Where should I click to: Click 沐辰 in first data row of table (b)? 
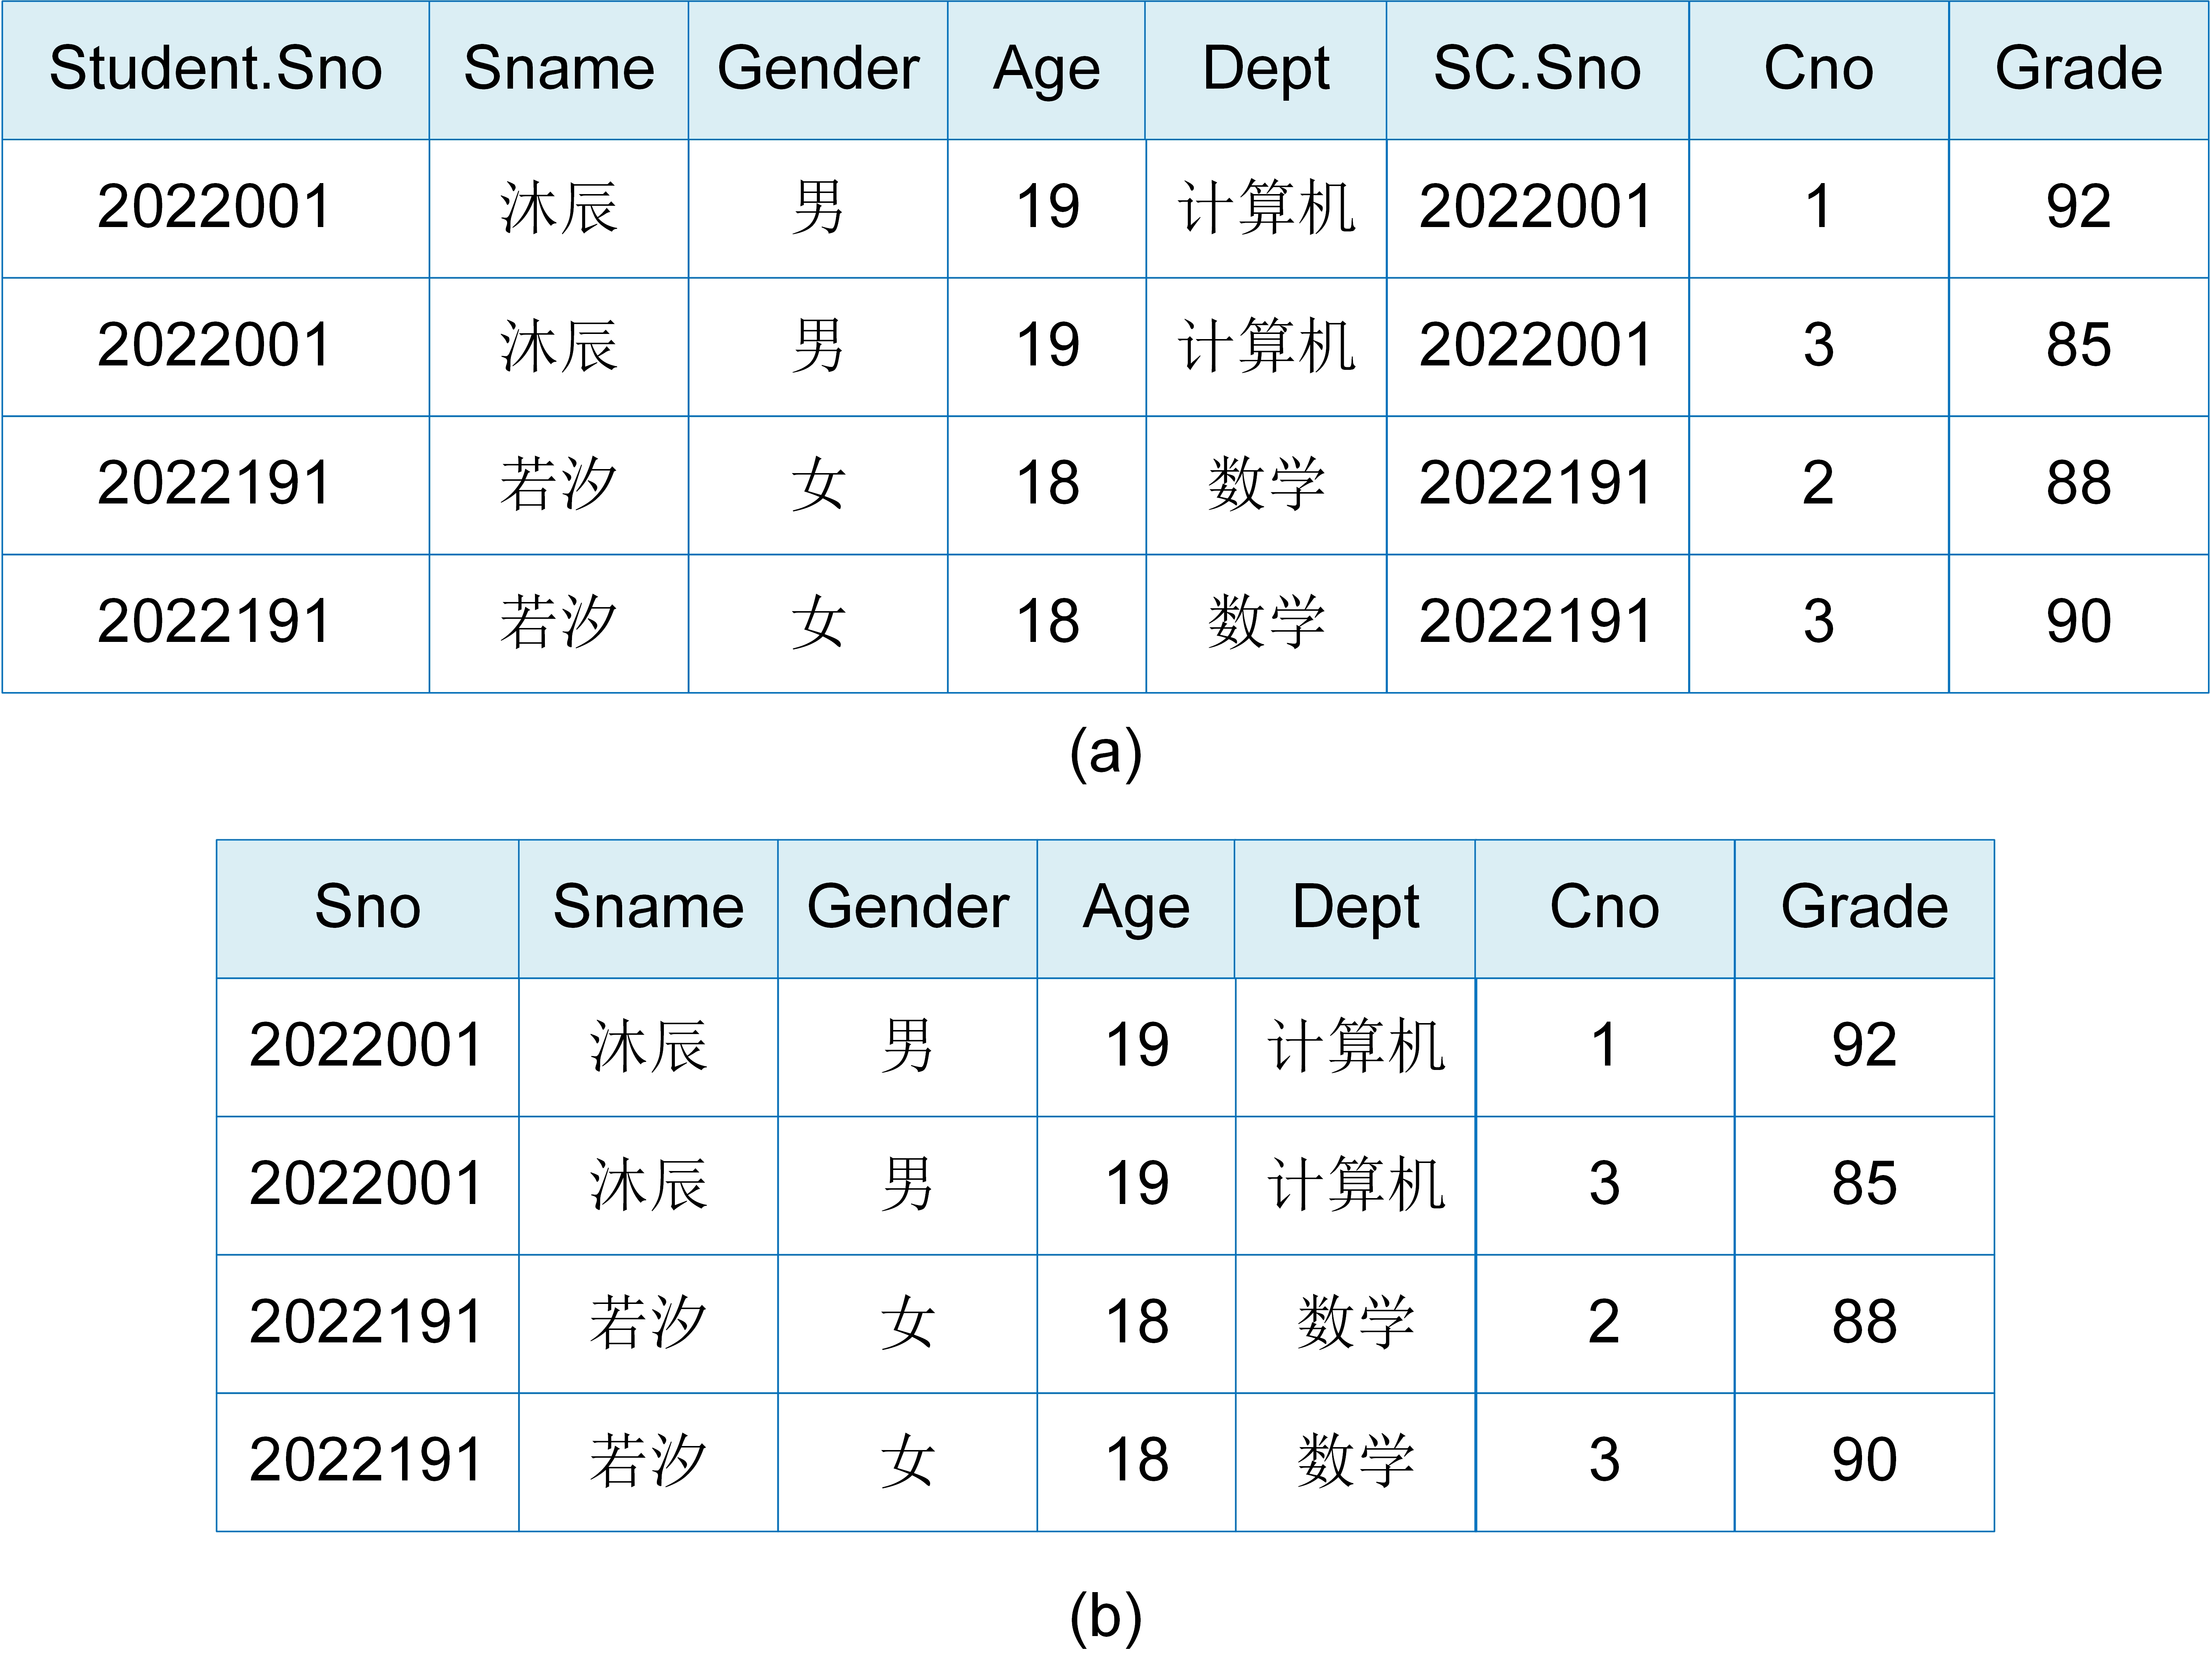click(648, 1046)
